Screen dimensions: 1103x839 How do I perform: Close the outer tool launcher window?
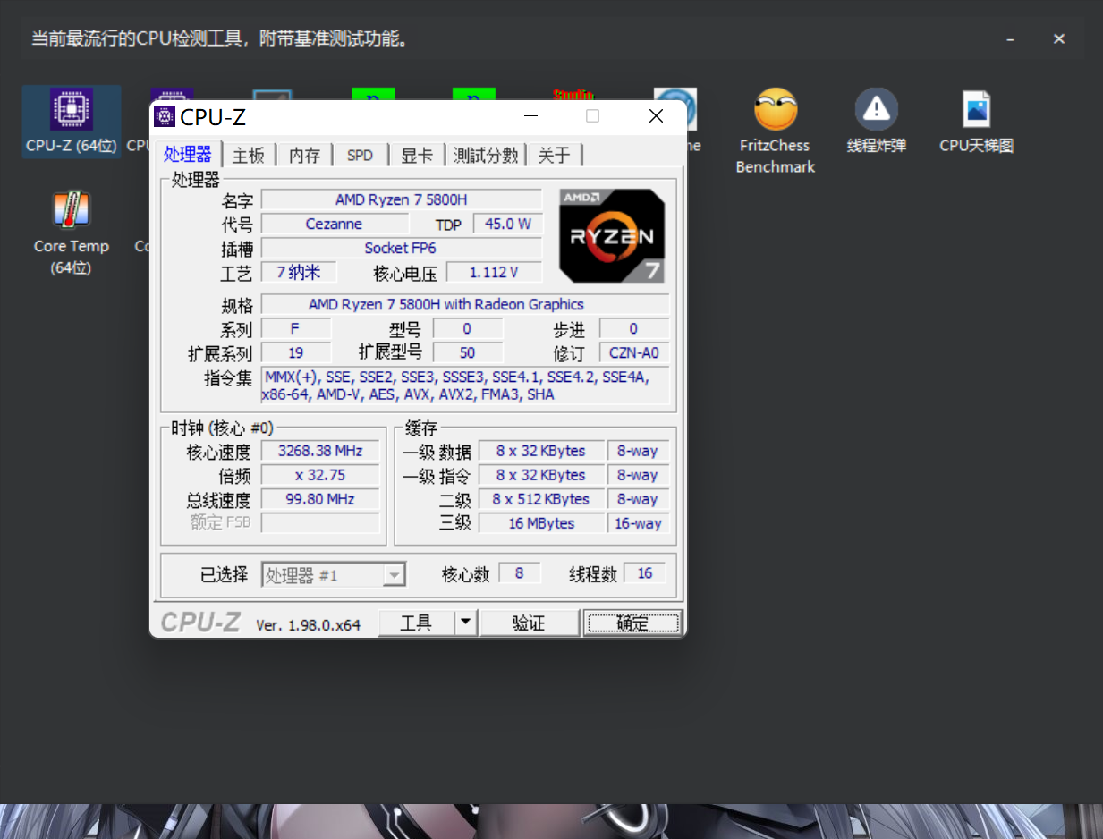[x=1059, y=39]
